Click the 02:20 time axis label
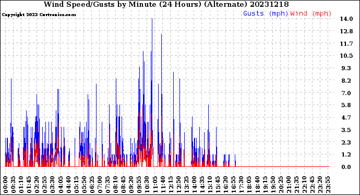This screenshot has width=360, height=195. (x=37, y=185)
